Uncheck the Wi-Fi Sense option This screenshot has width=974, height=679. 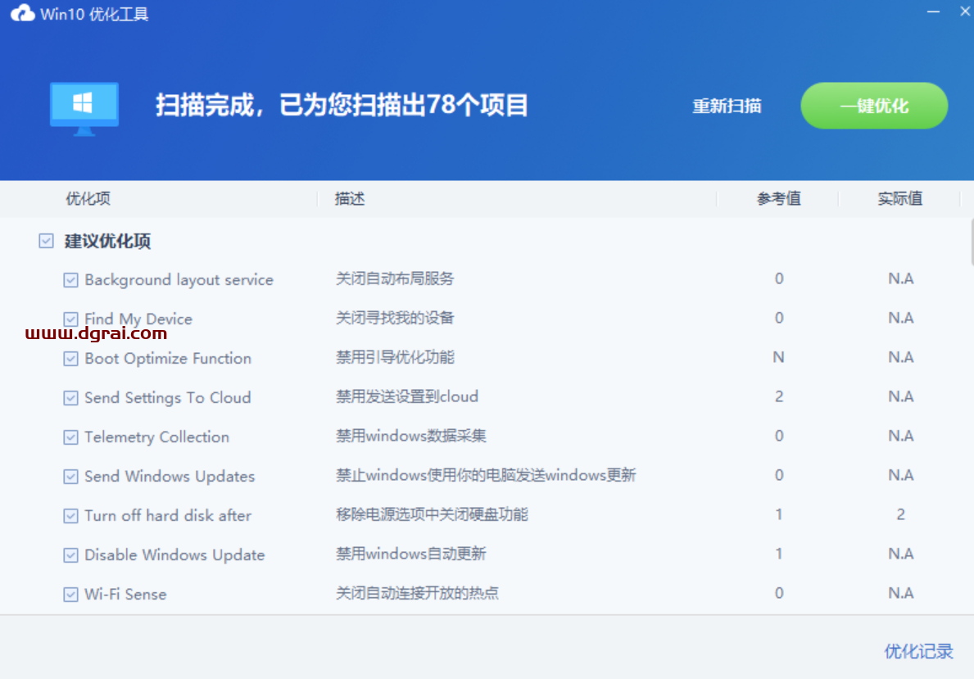click(x=70, y=594)
